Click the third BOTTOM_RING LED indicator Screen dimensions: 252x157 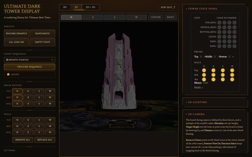coord(229,32)
